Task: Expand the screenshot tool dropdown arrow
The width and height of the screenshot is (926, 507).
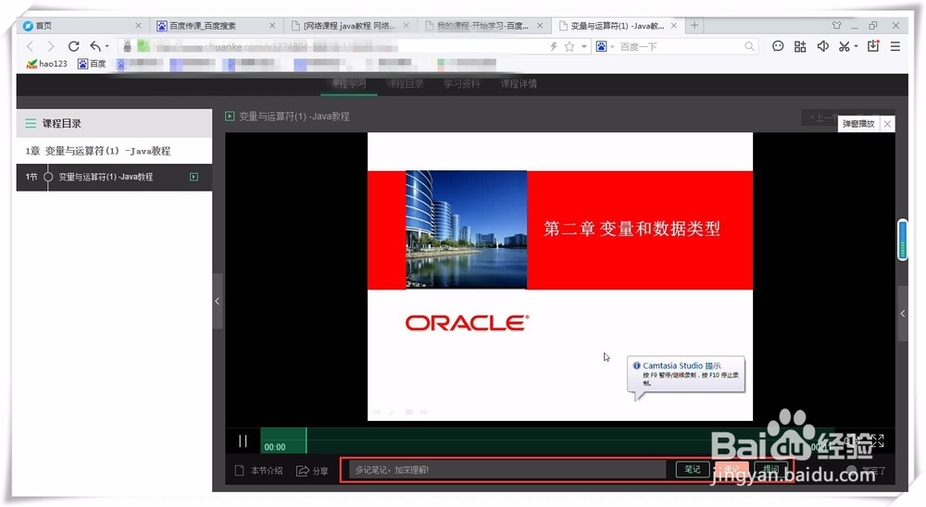Action: pos(856,46)
